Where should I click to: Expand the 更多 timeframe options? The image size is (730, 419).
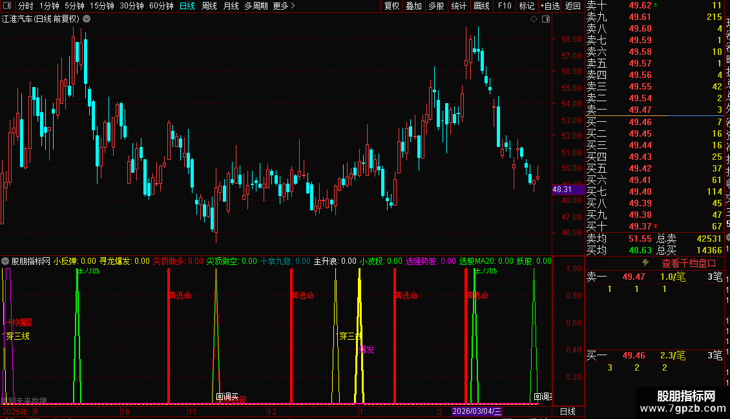[x=284, y=6]
